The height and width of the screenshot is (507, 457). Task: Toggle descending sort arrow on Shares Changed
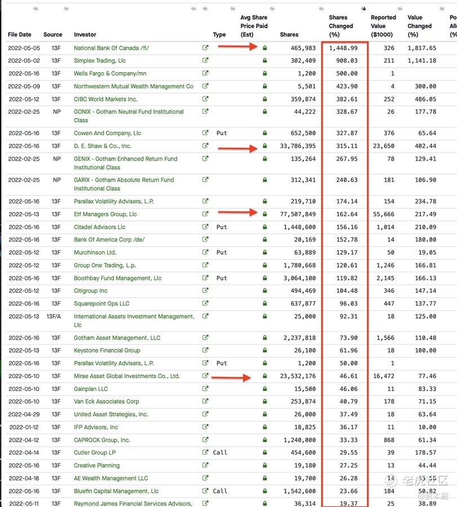click(364, 8)
